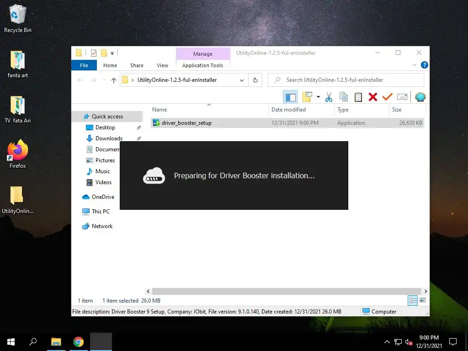468x351 pixels.
Task: Click the Cut scissors icon
Action: point(329,97)
